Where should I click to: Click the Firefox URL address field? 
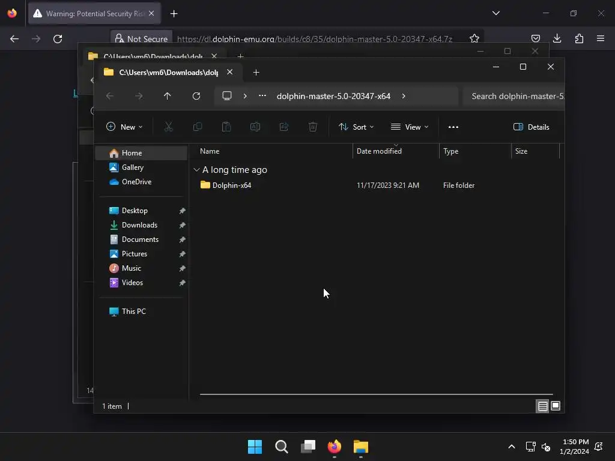[314, 39]
